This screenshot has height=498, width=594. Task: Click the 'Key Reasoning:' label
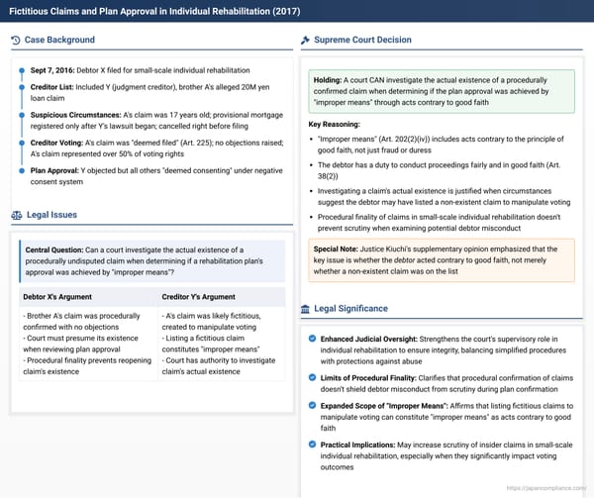pyautogui.click(x=335, y=124)
